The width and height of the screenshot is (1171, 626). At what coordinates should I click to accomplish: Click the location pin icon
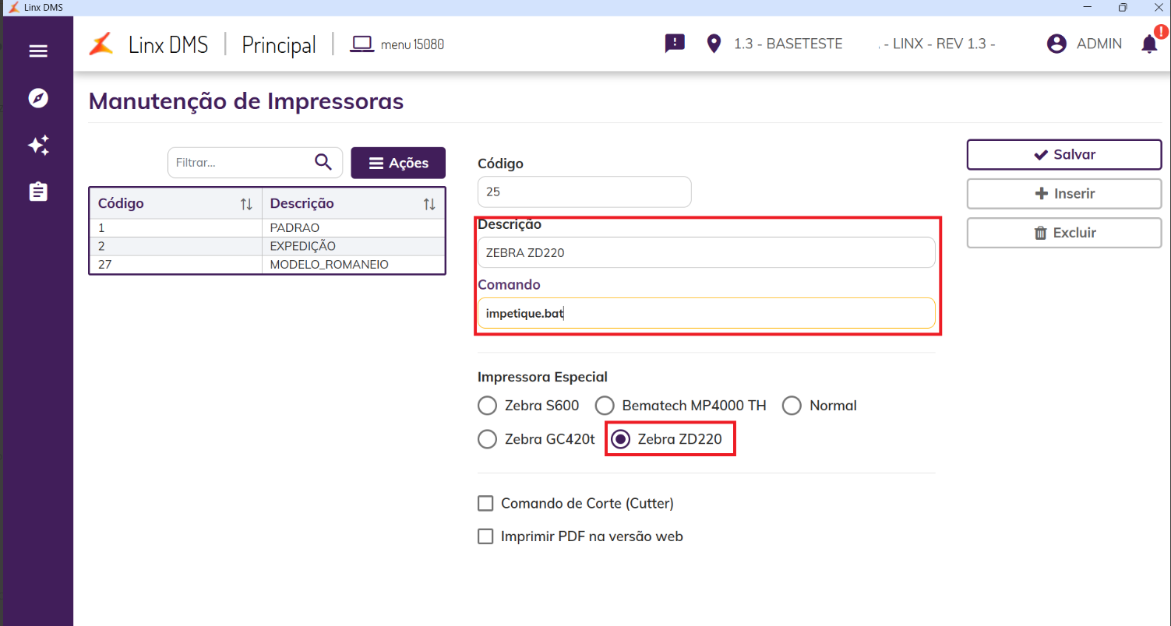(x=714, y=44)
